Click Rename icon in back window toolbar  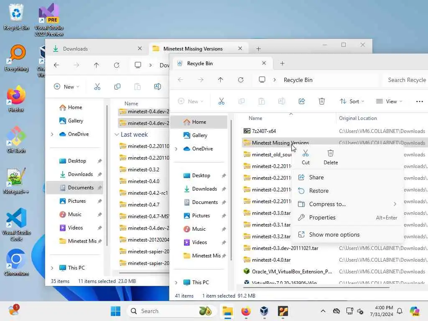pyautogui.click(x=158, y=87)
